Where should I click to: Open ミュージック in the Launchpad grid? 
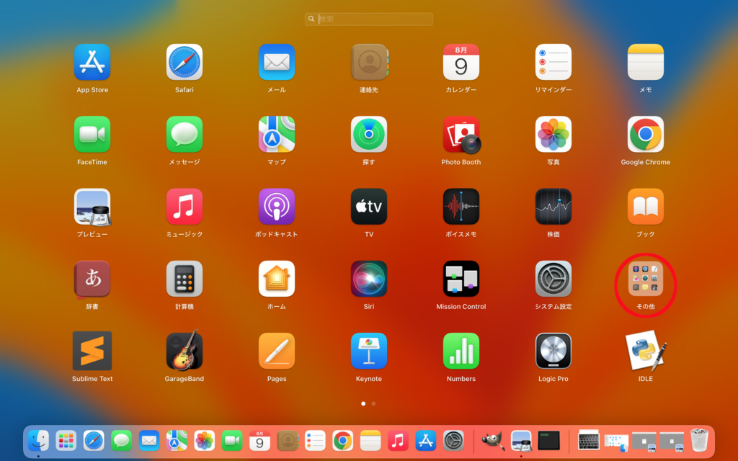(x=184, y=207)
